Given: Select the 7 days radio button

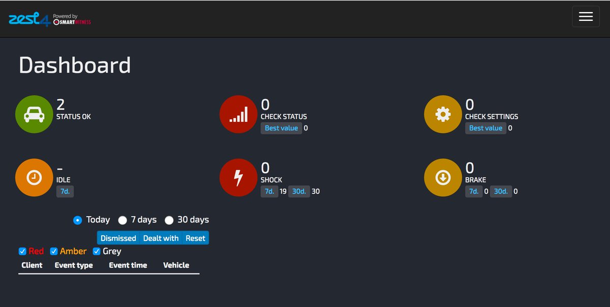Looking at the screenshot, I should click(x=123, y=220).
